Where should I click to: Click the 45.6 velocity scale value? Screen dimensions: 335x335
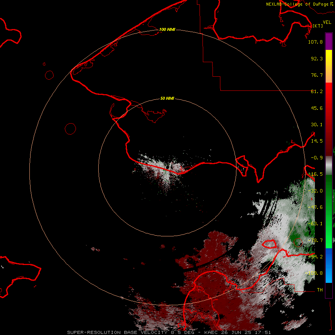(317, 108)
